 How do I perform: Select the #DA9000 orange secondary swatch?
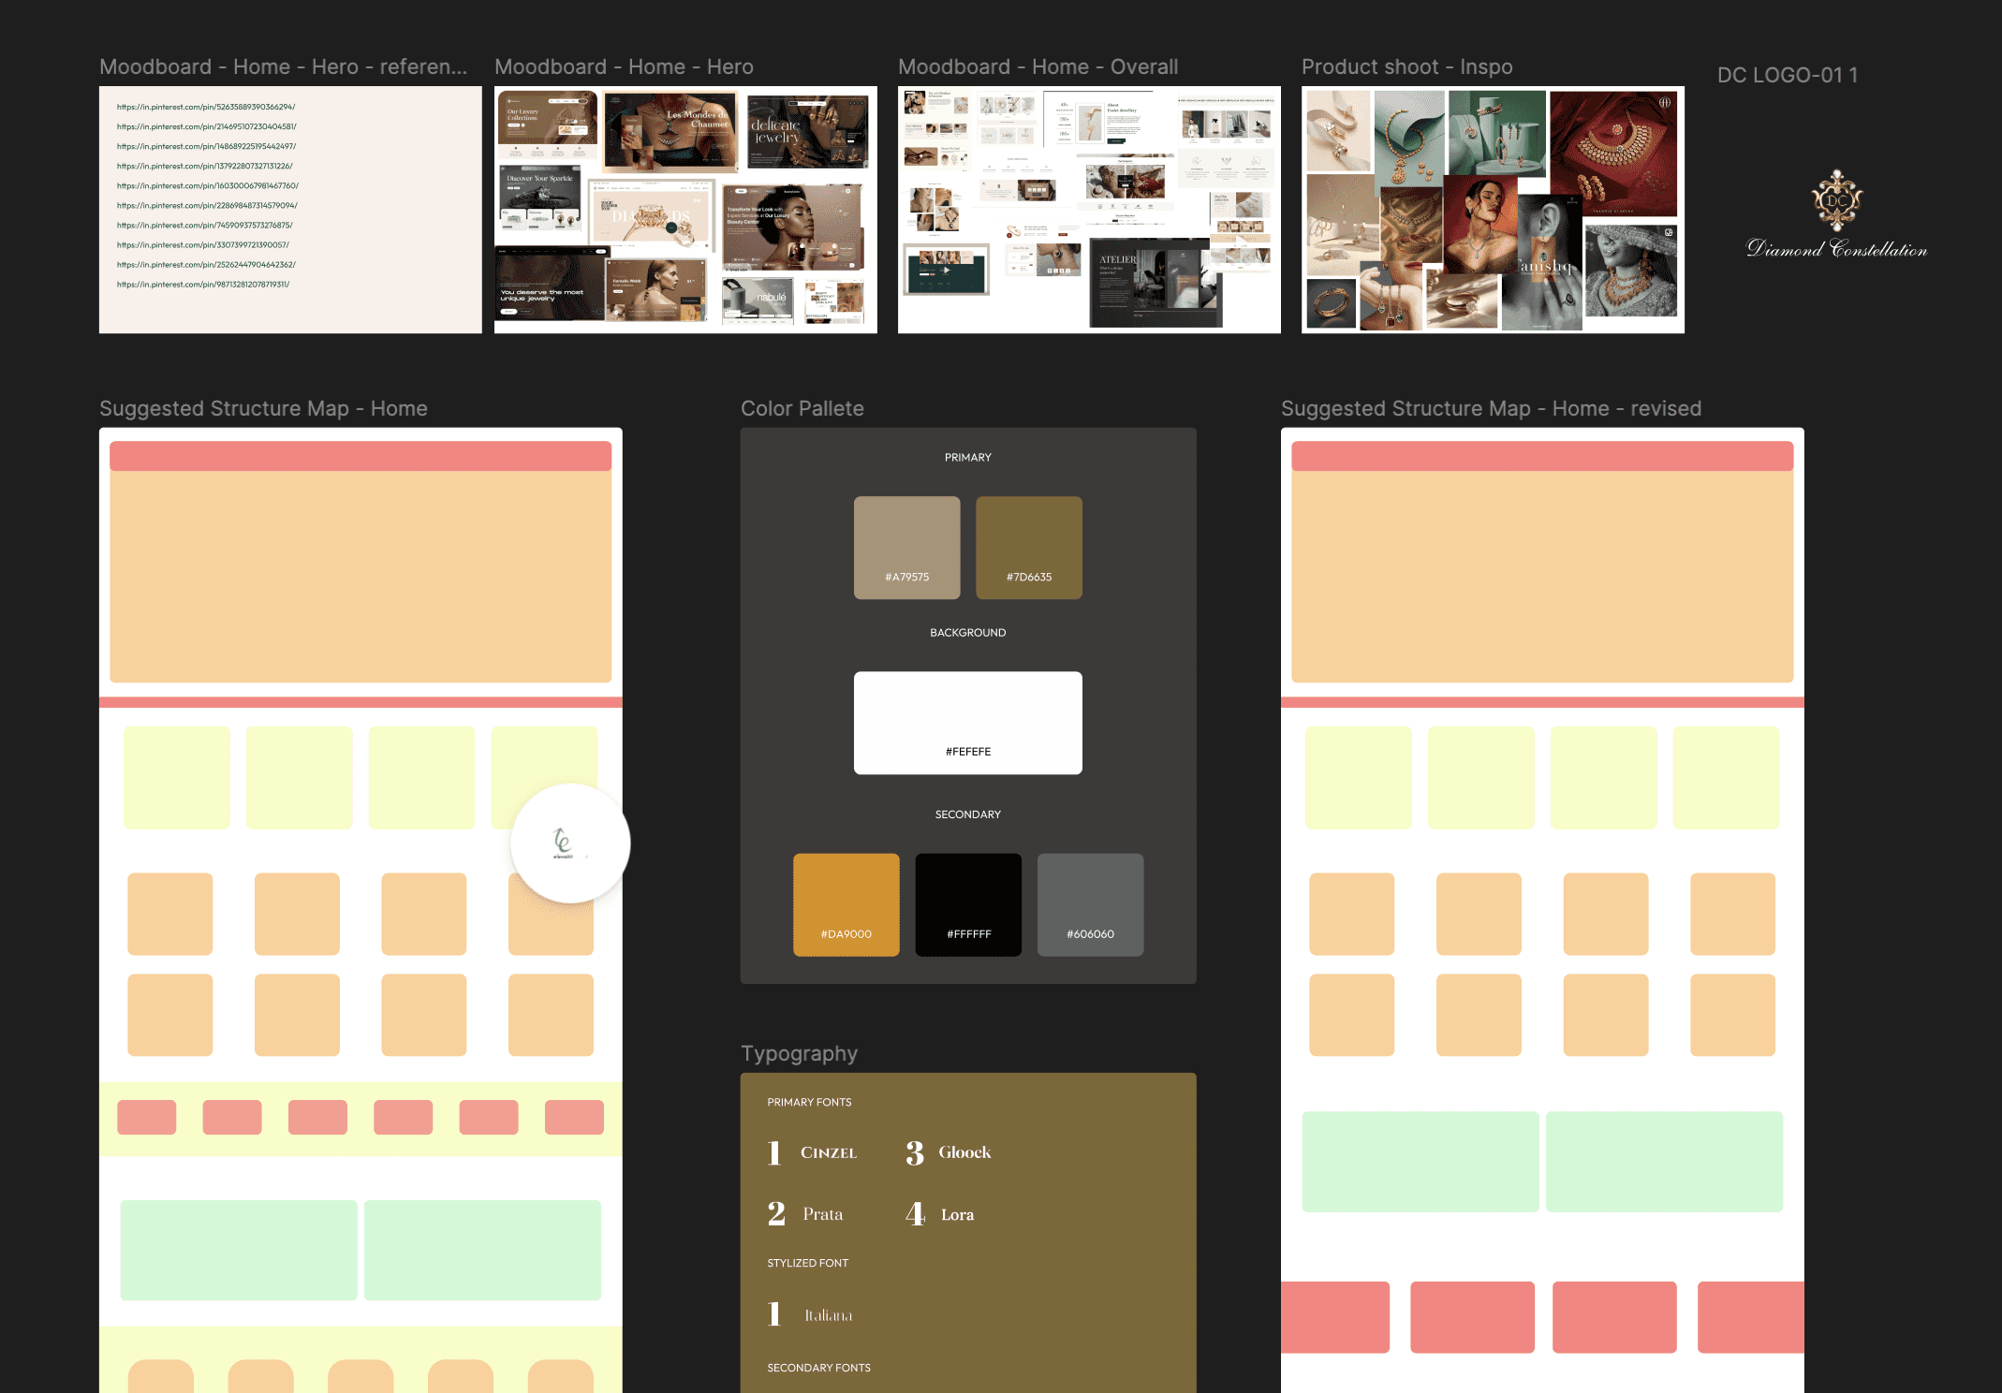(x=846, y=903)
